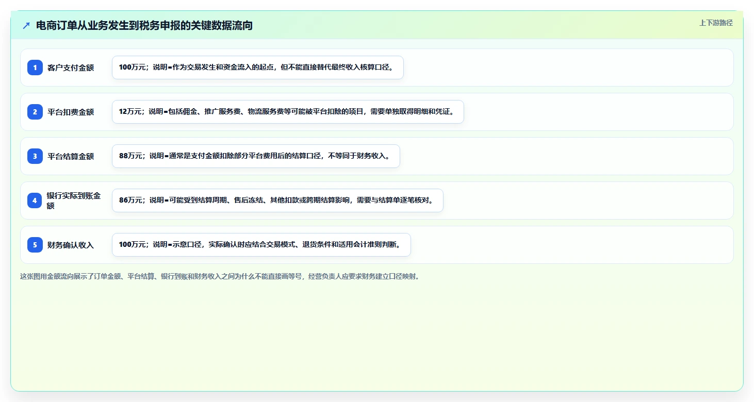
Task: Select the 客户支付金额 label
Action: (71, 68)
